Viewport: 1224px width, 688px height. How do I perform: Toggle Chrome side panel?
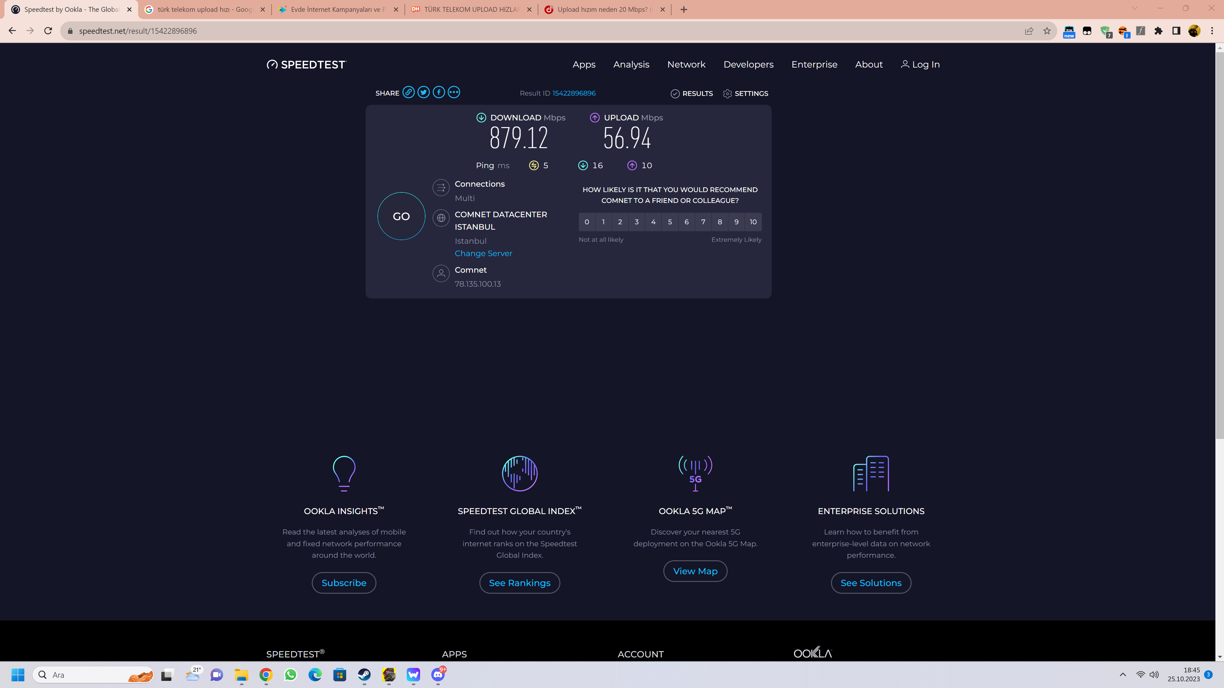click(1176, 31)
